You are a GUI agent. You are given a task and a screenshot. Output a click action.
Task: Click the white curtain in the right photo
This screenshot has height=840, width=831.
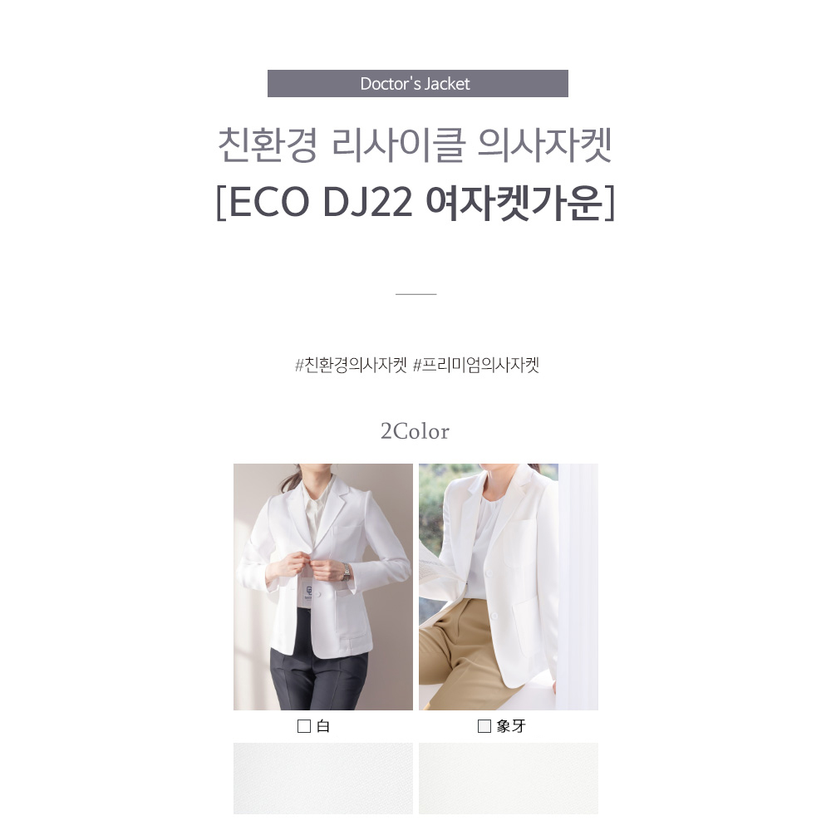[578, 587]
